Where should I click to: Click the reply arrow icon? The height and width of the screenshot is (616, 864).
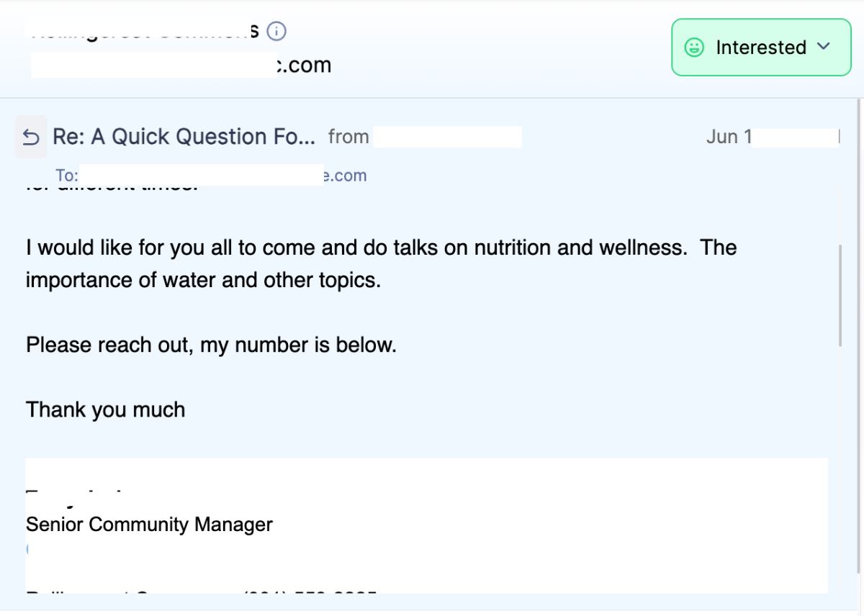pyautogui.click(x=31, y=137)
